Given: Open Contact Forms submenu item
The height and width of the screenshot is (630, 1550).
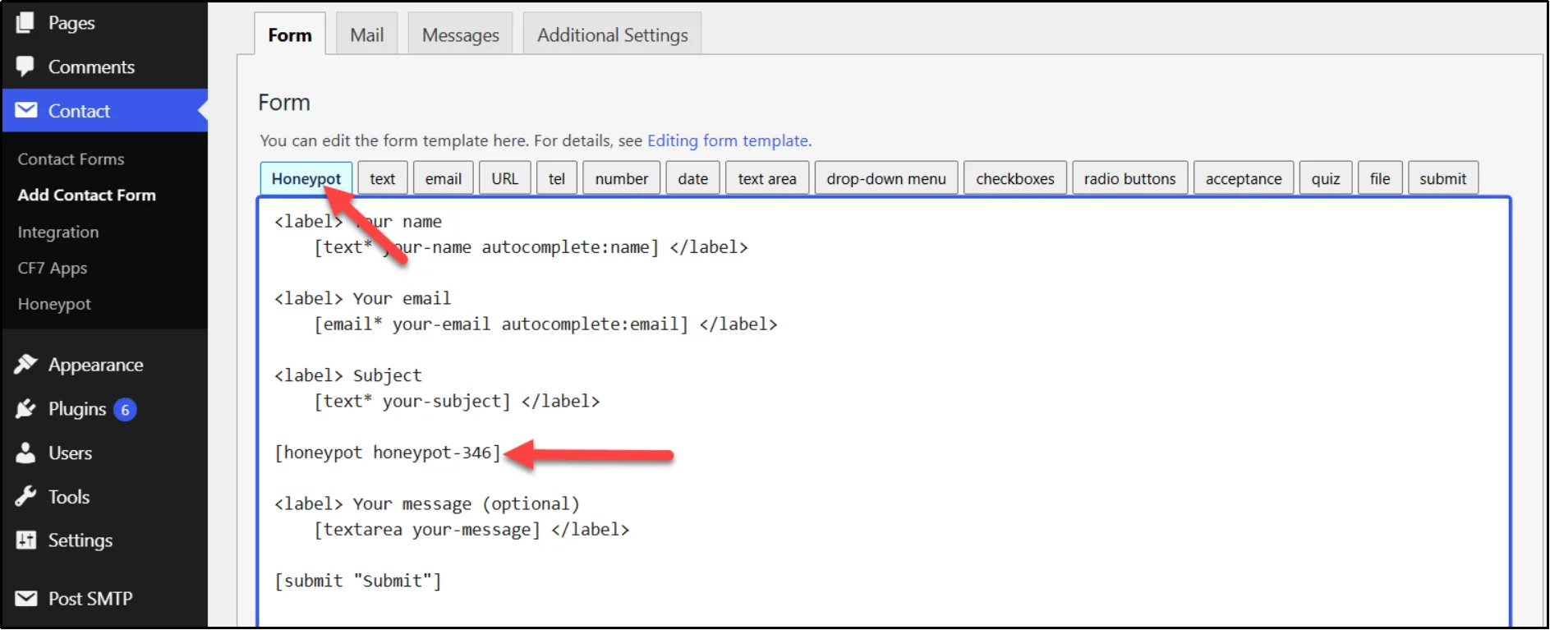Looking at the screenshot, I should pyautogui.click(x=71, y=159).
